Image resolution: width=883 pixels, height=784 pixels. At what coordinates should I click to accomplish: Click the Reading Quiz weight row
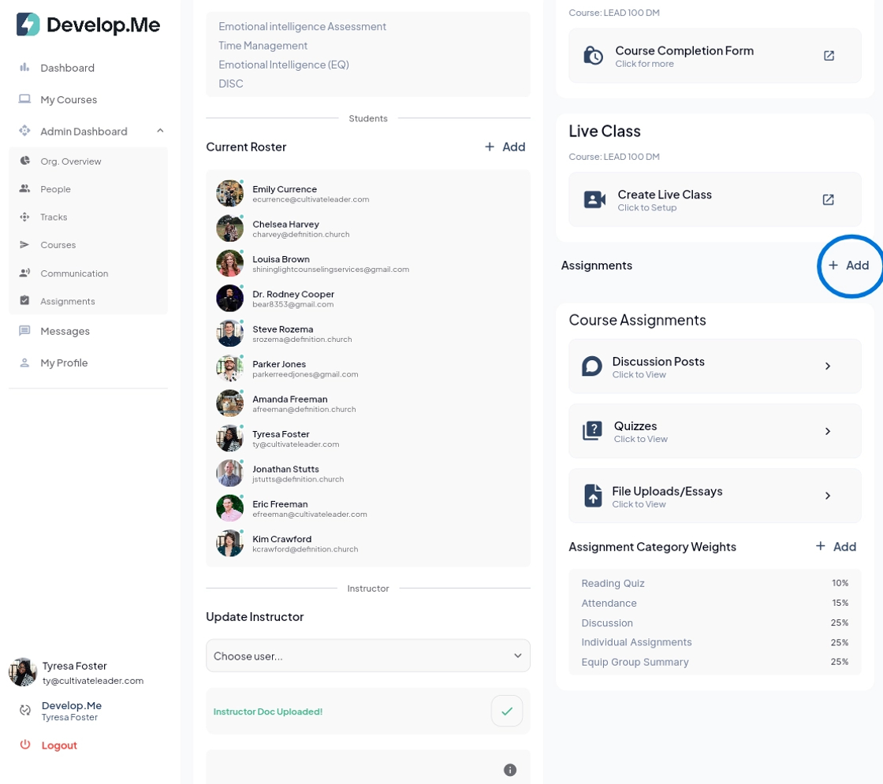[x=714, y=584]
